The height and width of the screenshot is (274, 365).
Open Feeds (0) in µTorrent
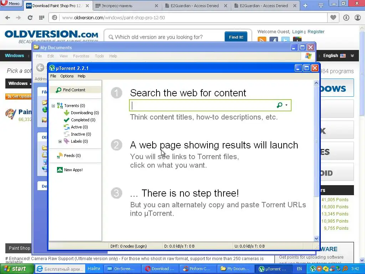pos(69,156)
